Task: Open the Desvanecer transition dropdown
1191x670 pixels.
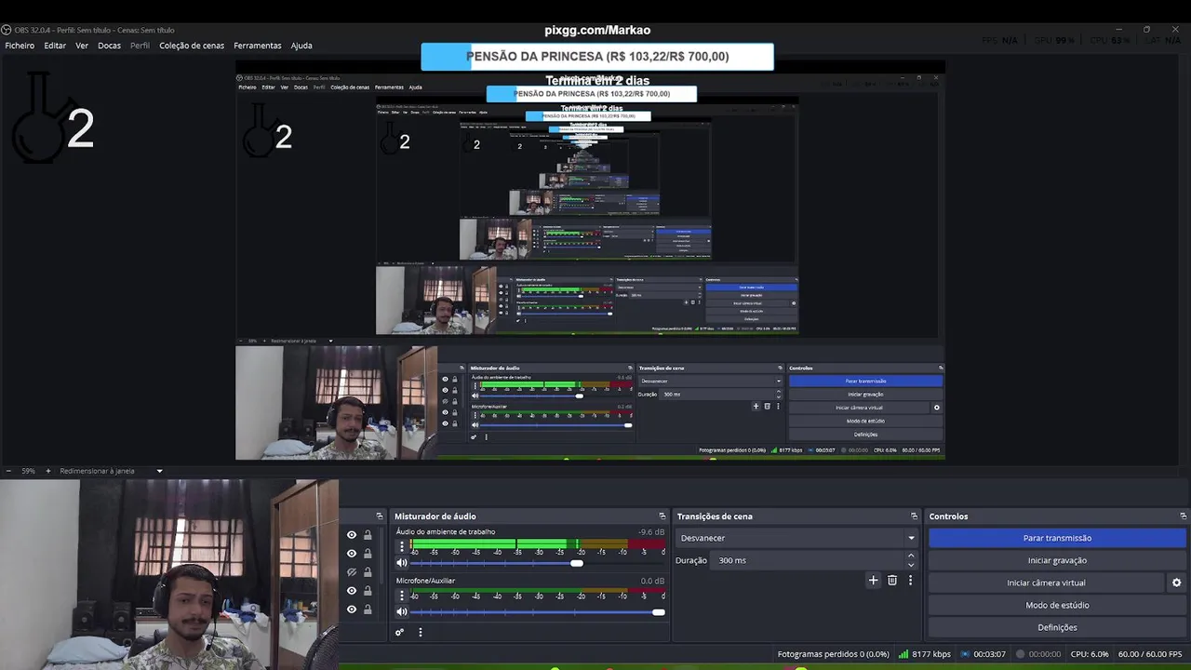Action: coord(797,538)
